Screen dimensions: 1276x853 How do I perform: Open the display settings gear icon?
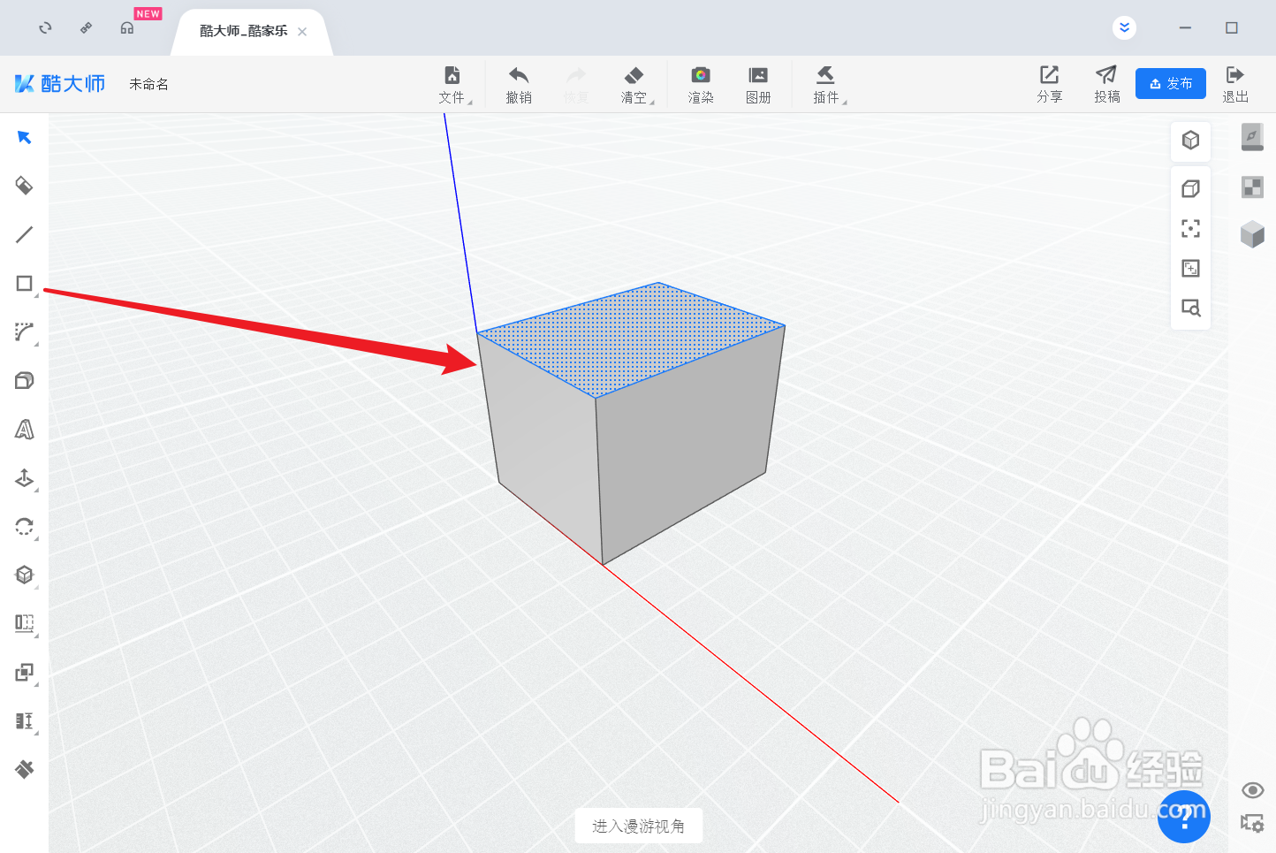1252,823
